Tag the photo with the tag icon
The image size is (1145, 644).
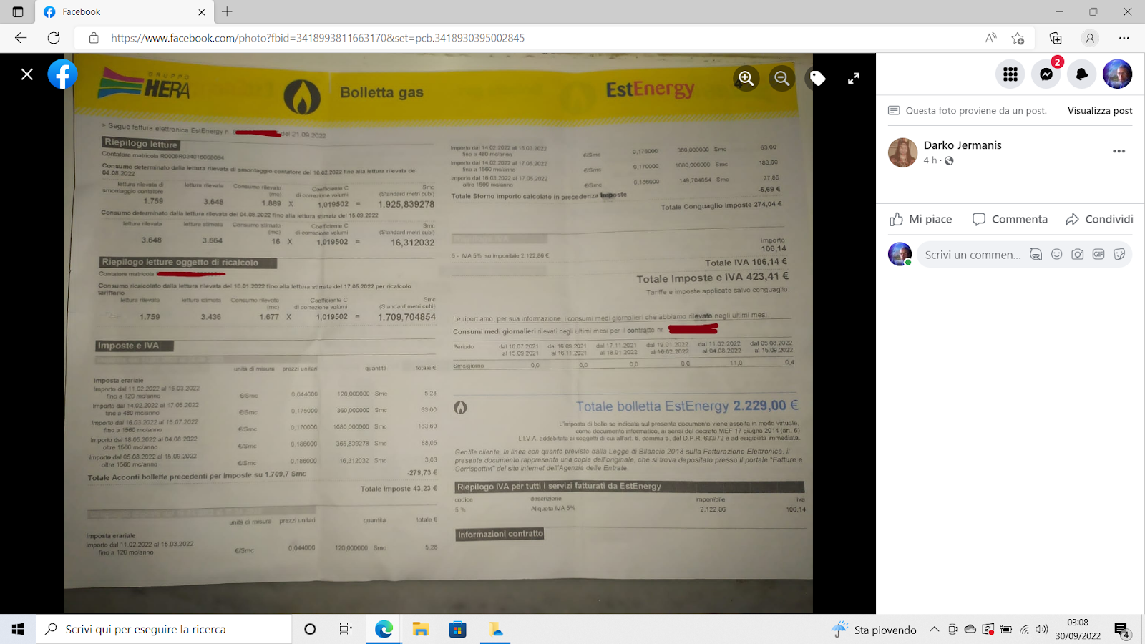(x=818, y=78)
